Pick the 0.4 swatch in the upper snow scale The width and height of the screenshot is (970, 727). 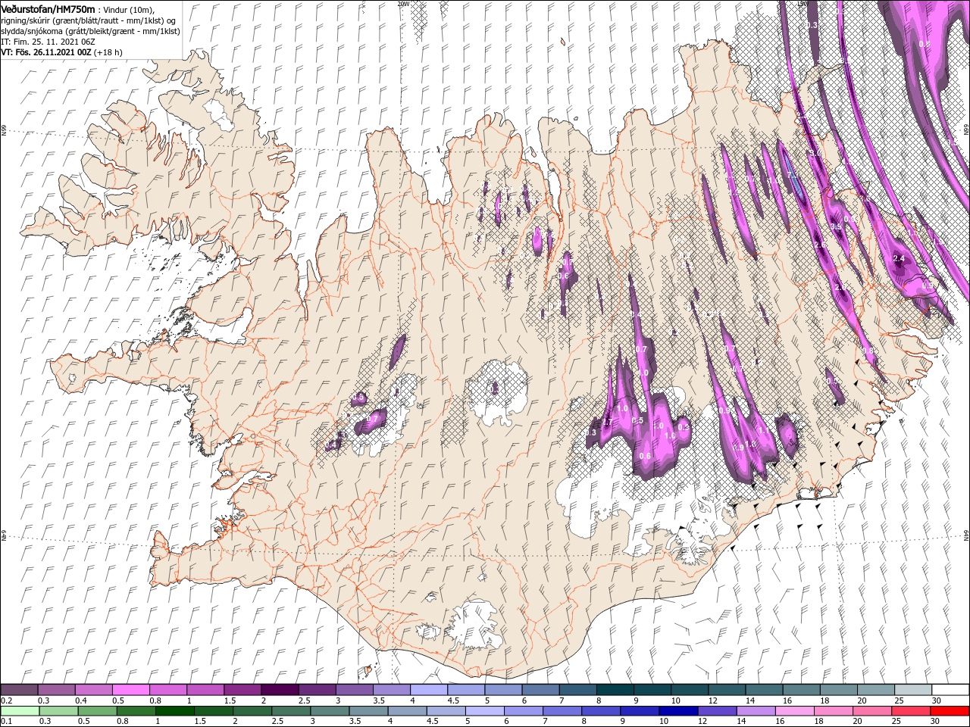tap(93, 690)
